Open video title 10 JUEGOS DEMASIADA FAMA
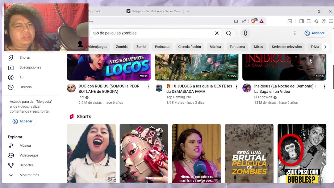Screen dimensions: 334x188 coord(199,89)
